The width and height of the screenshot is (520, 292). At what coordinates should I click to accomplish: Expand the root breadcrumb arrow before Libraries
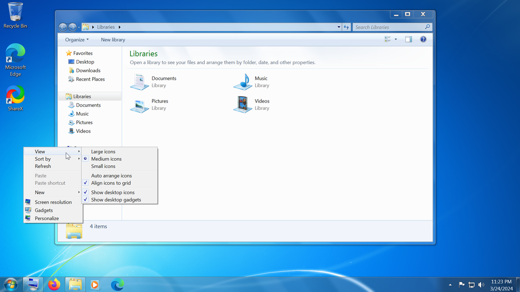click(x=93, y=27)
